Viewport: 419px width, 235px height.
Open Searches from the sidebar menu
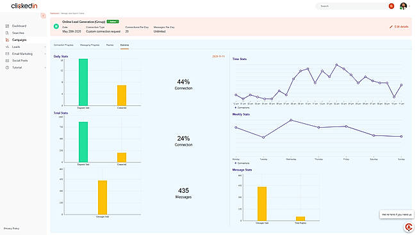click(18, 33)
